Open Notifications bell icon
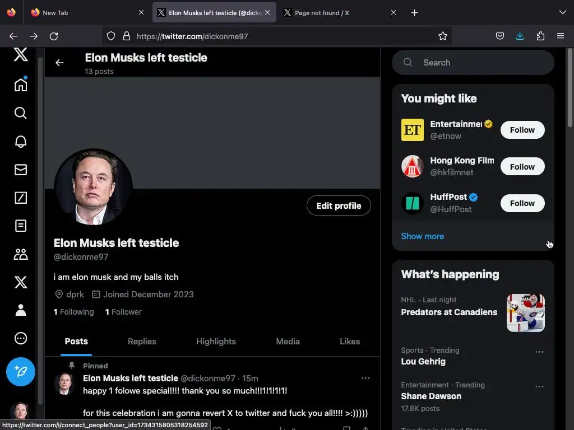 click(x=21, y=141)
